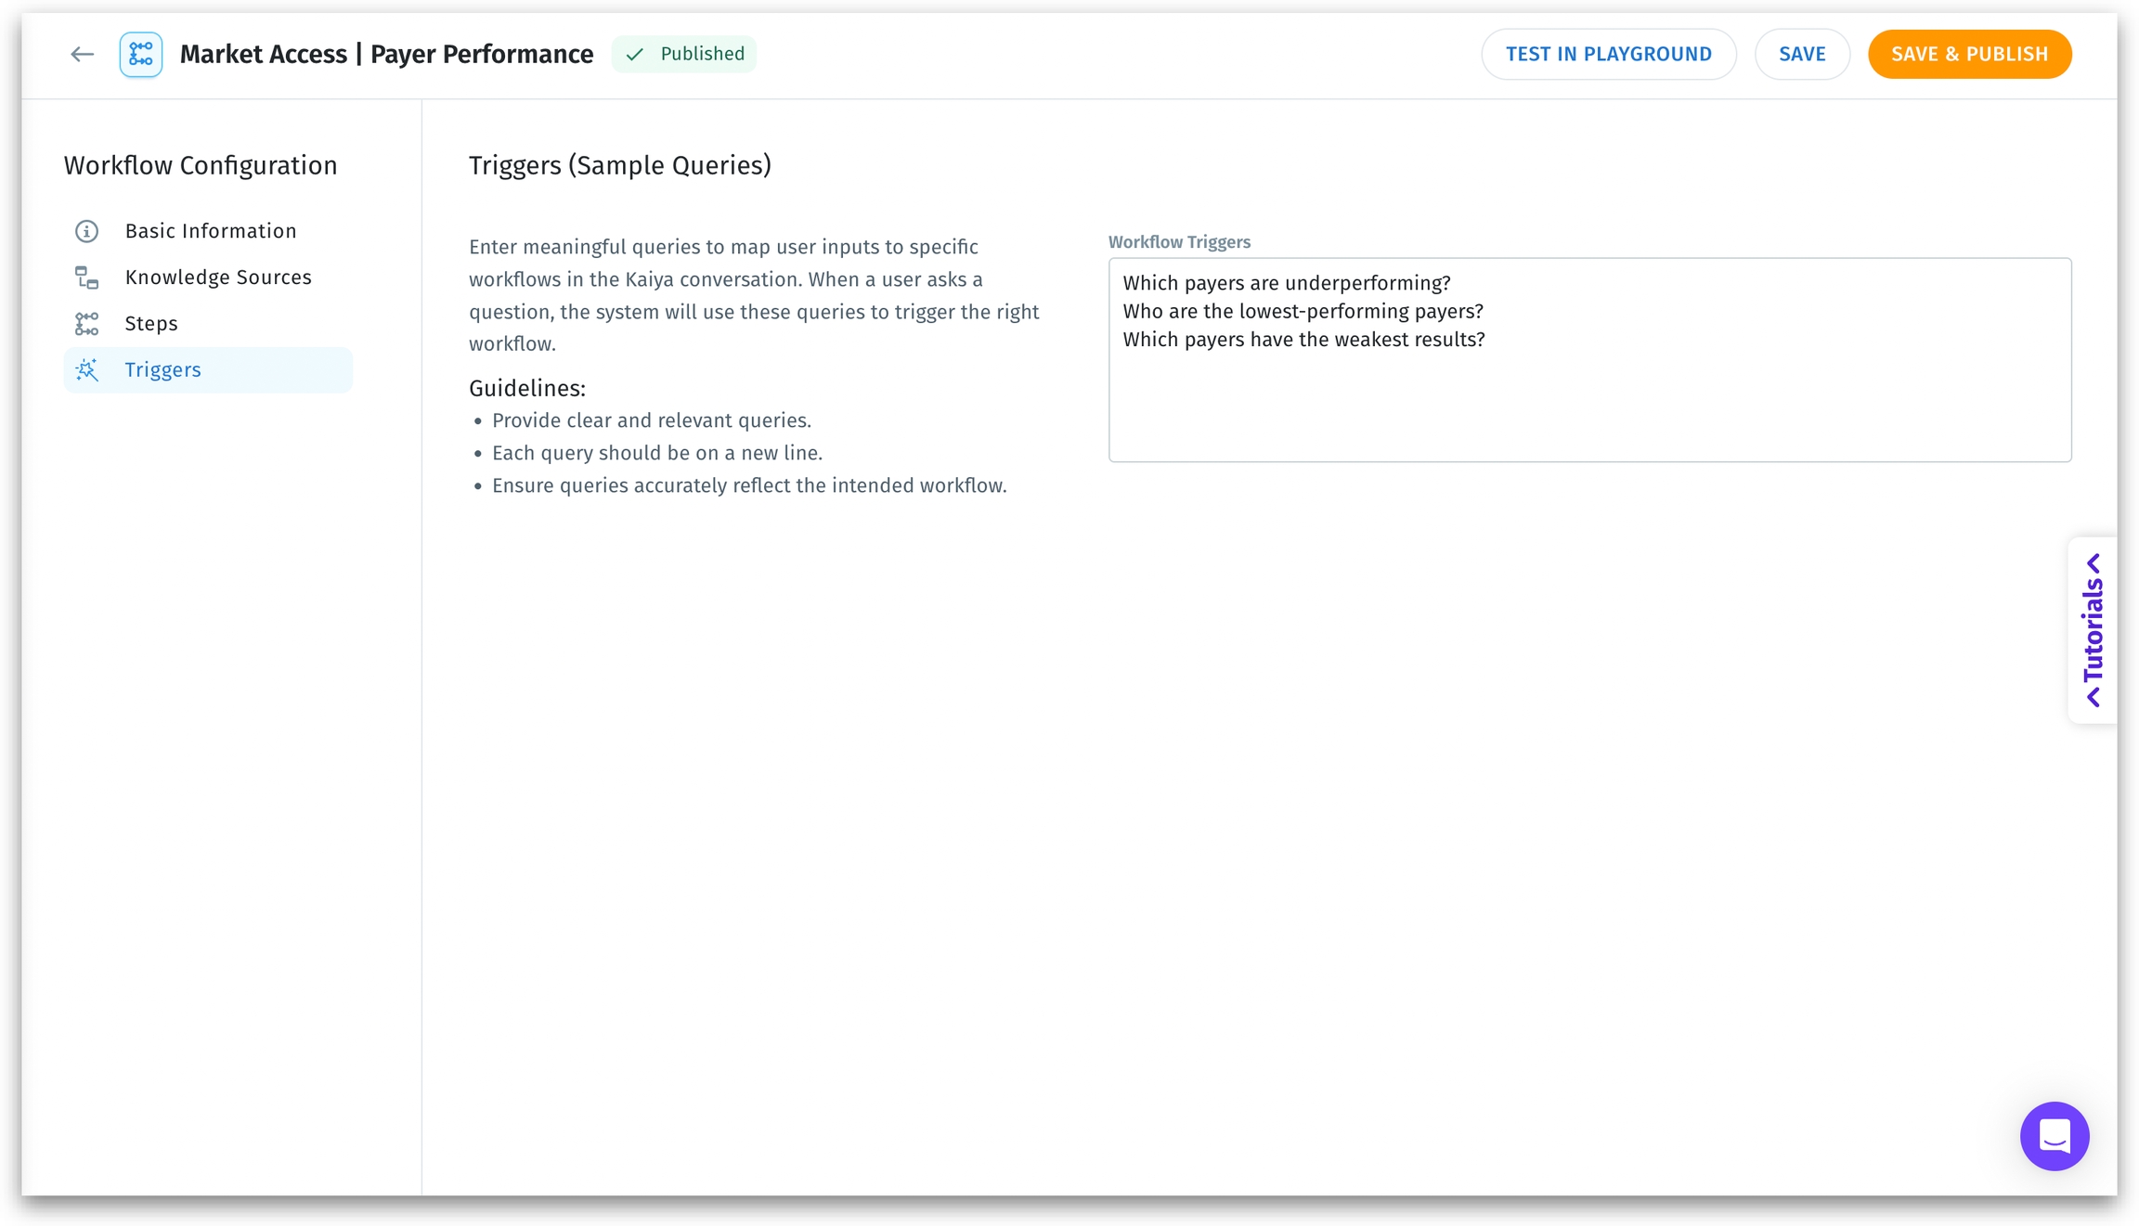Click Save & Publish button
This screenshot has height=1226, width=2139.
point(1969,55)
